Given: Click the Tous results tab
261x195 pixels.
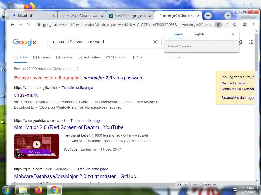Looking at the screenshot, I should [20, 57].
